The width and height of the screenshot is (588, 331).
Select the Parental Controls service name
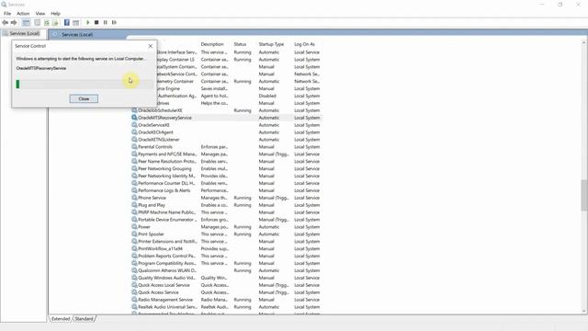(155, 147)
